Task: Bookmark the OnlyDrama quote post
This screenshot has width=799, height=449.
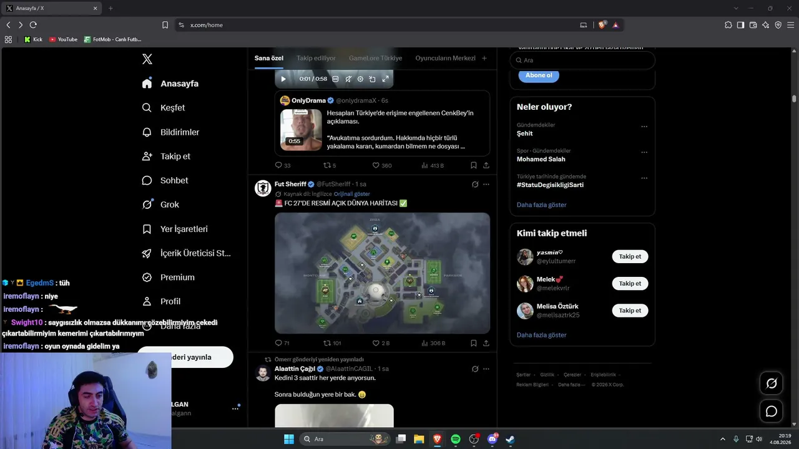Action: [474, 165]
